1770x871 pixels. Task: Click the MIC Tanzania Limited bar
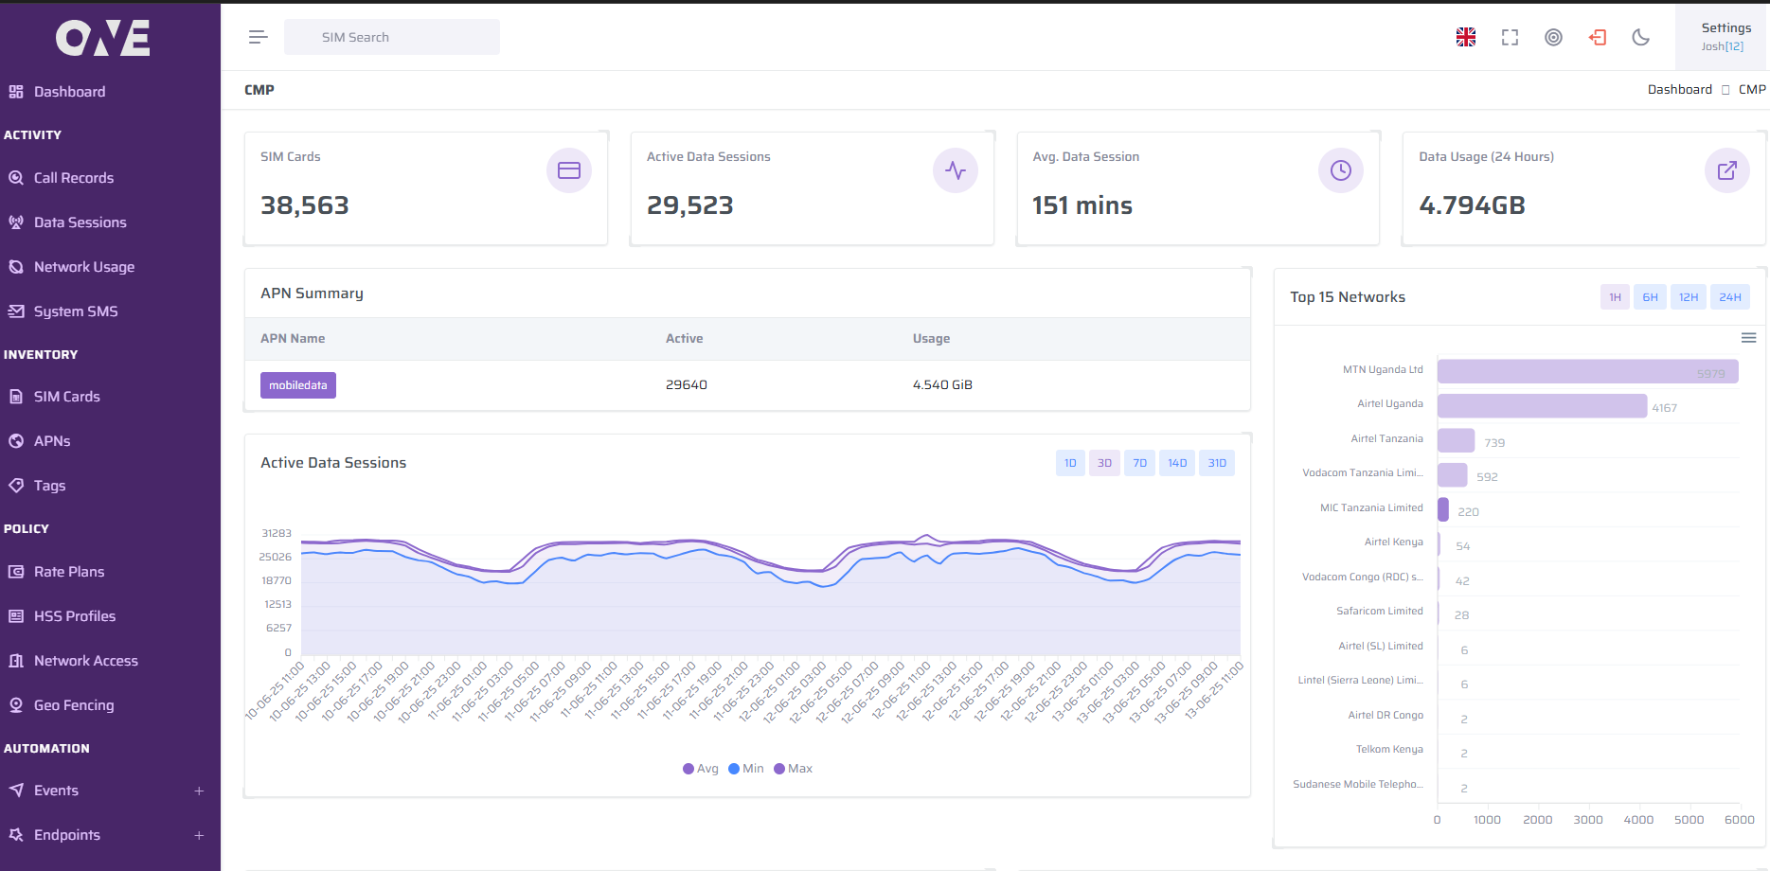click(x=1443, y=509)
